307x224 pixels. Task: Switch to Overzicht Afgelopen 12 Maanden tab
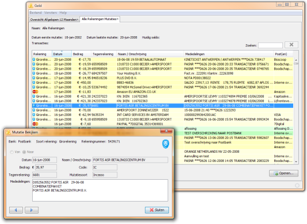(53, 20)
